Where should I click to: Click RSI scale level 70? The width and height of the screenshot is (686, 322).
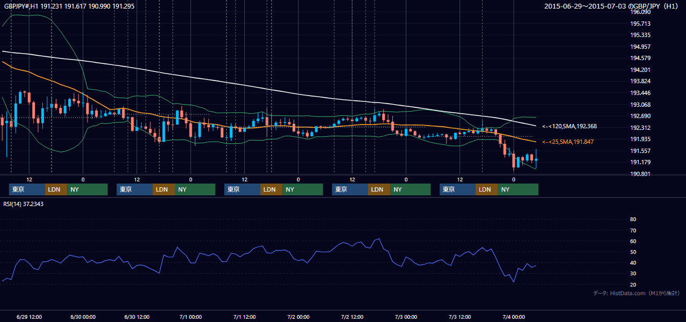click(x=633, y=230)
